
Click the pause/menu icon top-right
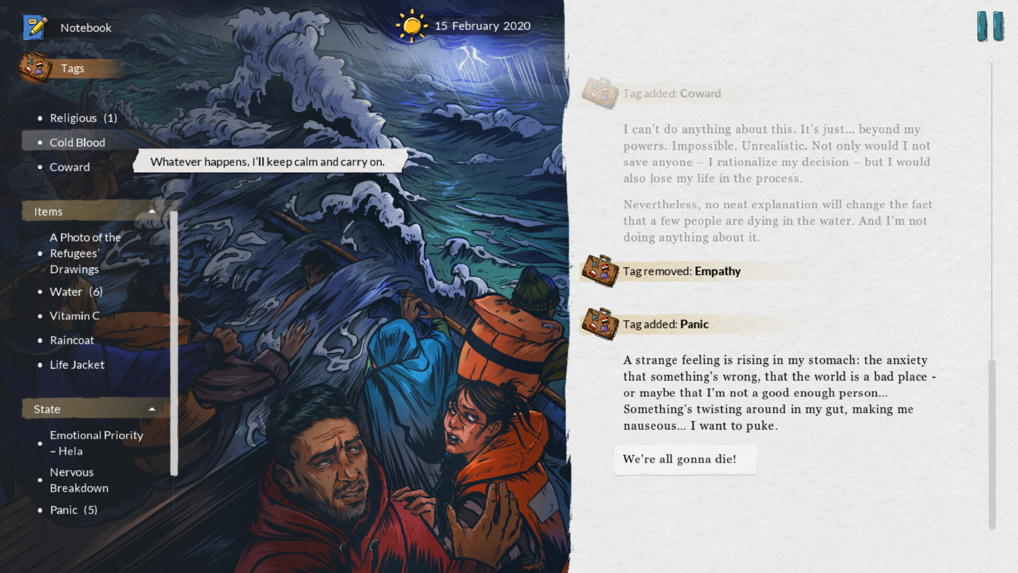pos(991,27)
